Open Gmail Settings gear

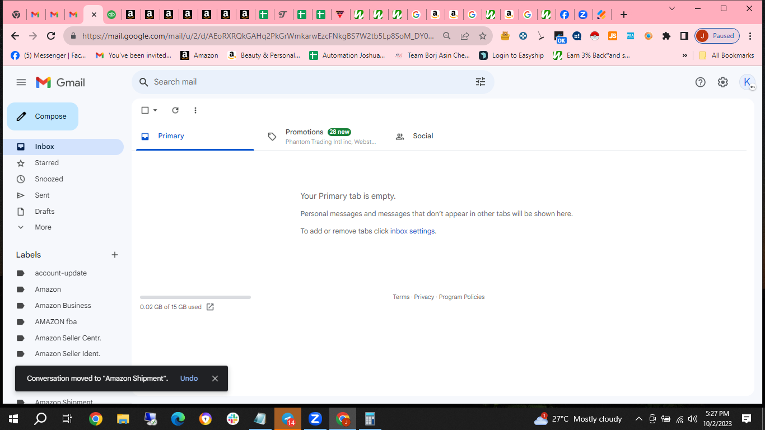[x=723, y=82]
